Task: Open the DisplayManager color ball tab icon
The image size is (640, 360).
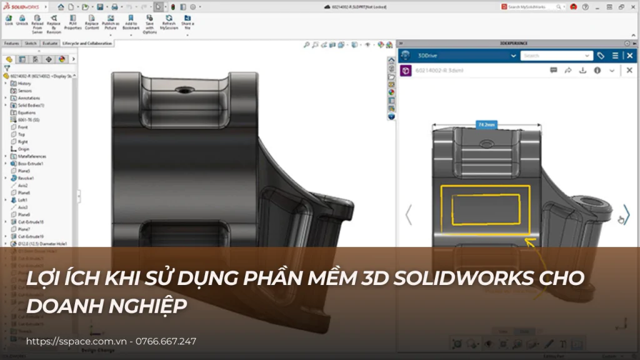Action: tap(62, 59)
